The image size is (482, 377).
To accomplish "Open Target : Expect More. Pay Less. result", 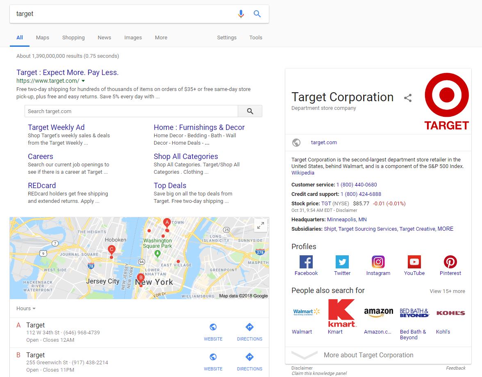I will click(67, 73).
